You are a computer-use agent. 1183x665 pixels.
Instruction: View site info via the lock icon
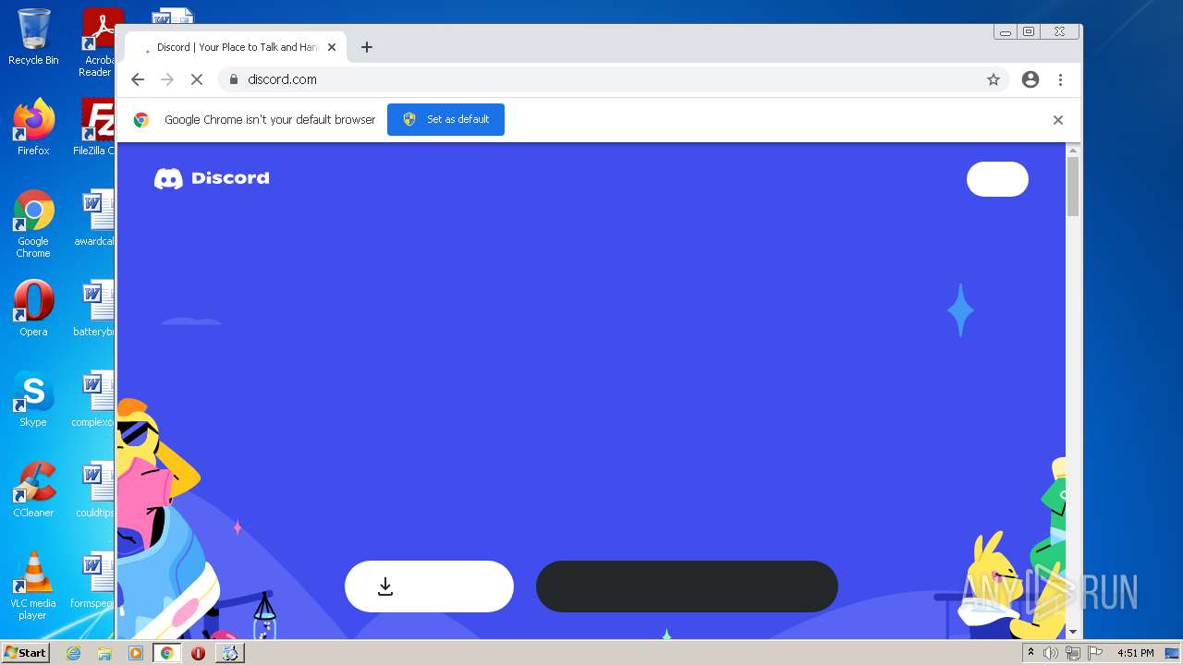[x=234, y=79]
